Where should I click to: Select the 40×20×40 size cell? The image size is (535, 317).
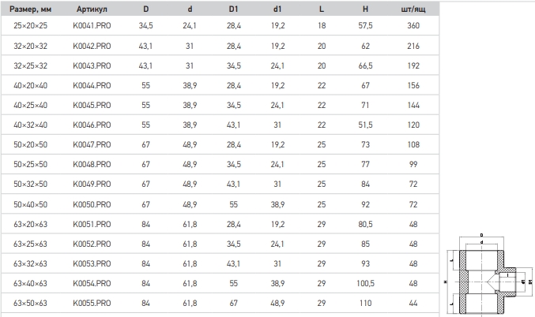point(30,85)
